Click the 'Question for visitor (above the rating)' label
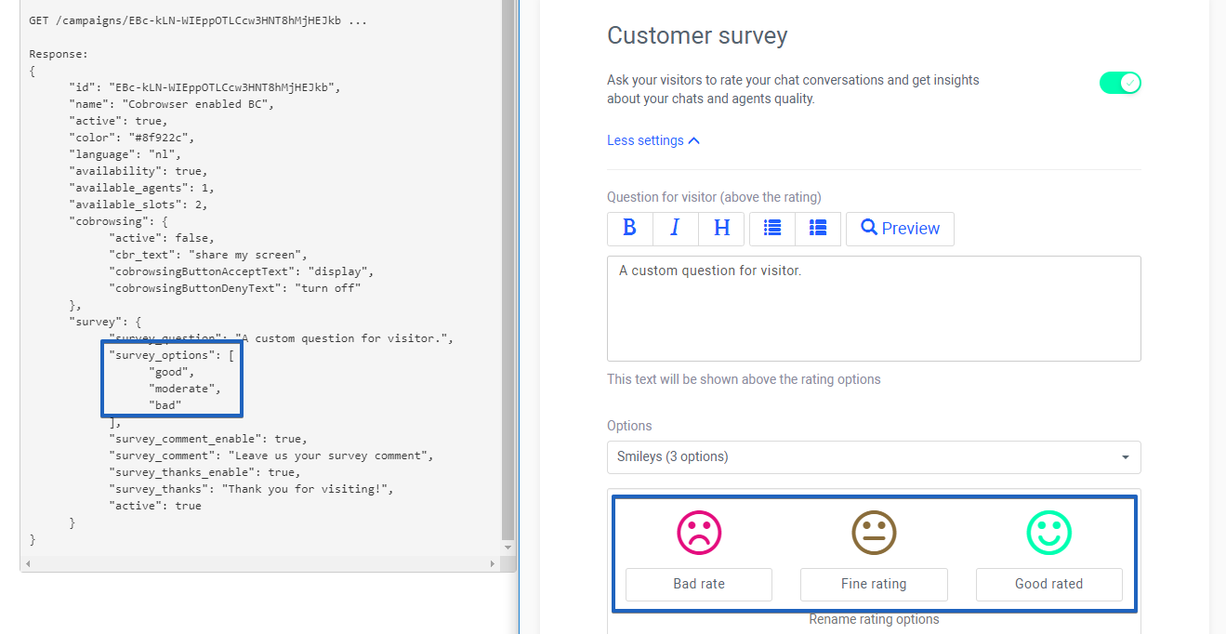 click(x=714, y=197)
